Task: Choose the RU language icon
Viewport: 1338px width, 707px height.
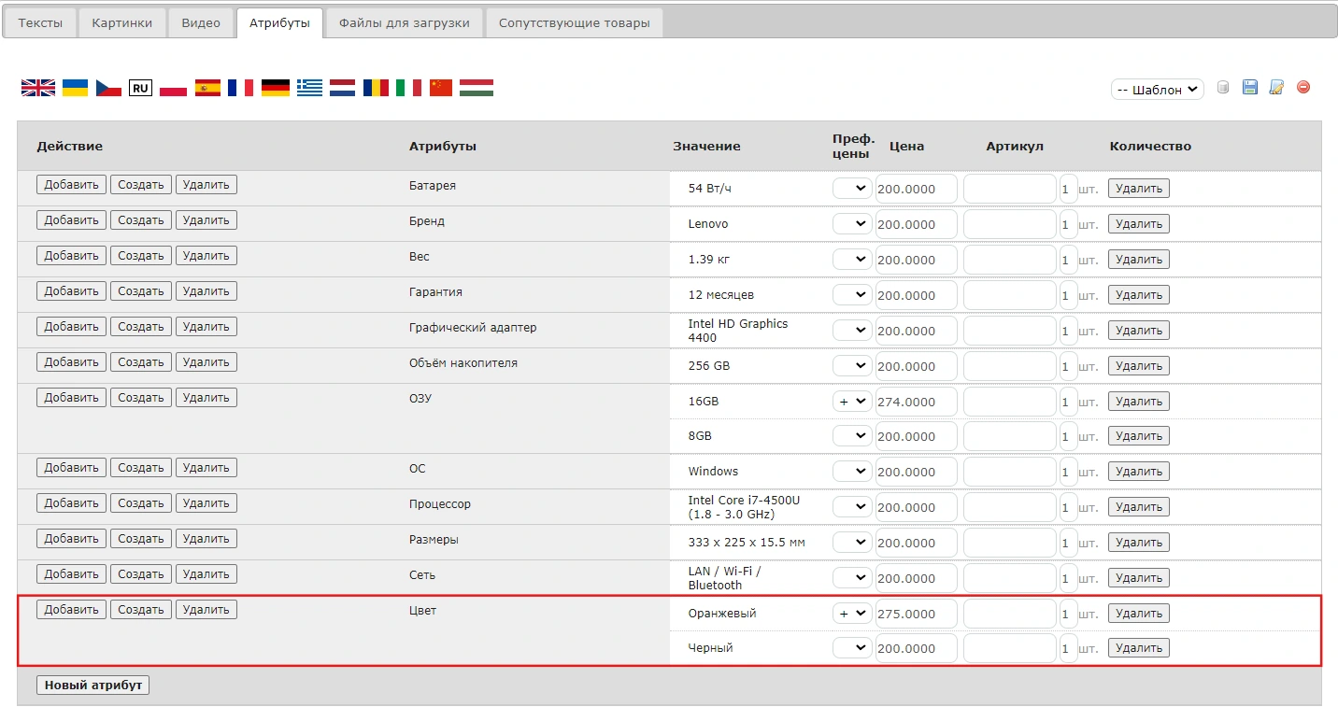Action: click(140, 88)
